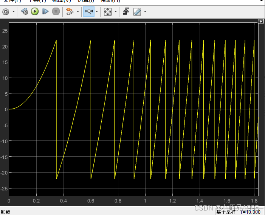265x215 pixels.
Task: Click the first sawtooth peak on the plot
Action: (56, 40)
